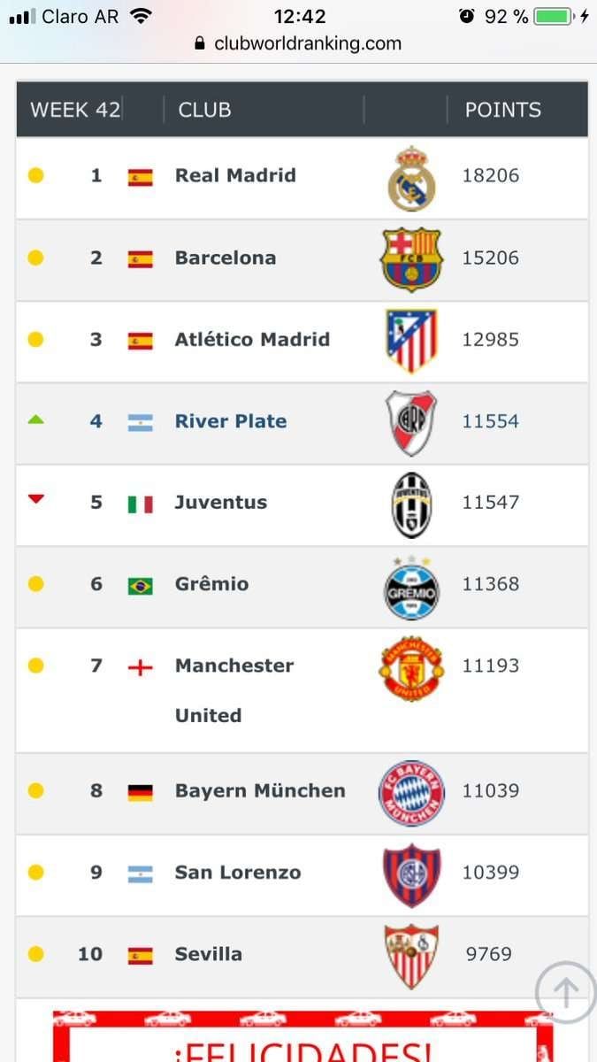Tap the Bayern München crest
Viewport: 597px width, 1062px height.
click(x=411, y=793)
